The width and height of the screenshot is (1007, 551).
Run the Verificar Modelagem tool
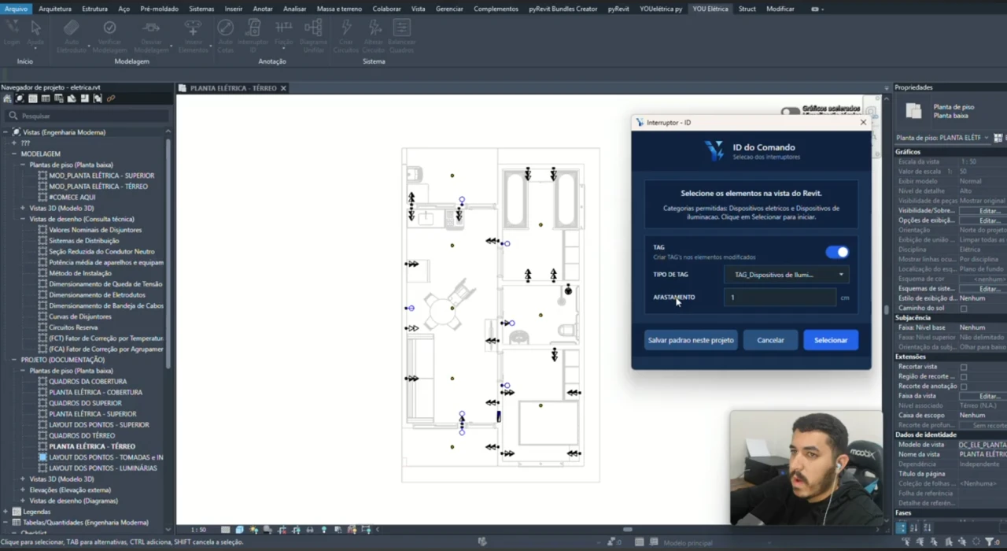point(109,35)
